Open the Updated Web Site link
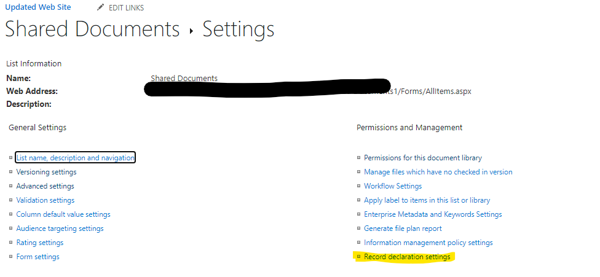This screenshot has width=600, height=277. tap(38, 7)
